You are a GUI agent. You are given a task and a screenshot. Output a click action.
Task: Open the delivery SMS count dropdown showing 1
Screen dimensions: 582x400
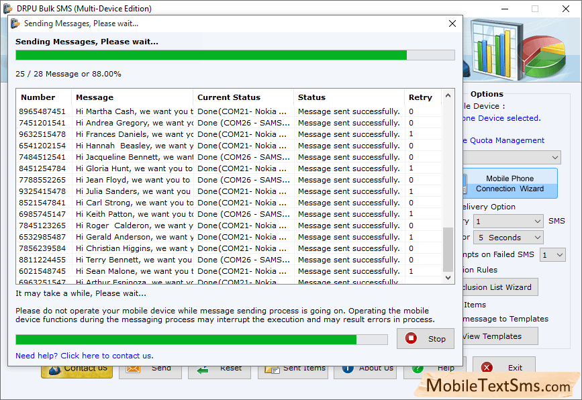(507, 221)
